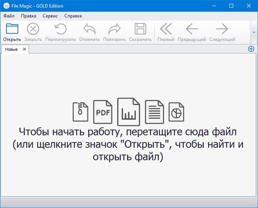Open the Сервис menu

point(50,16)
